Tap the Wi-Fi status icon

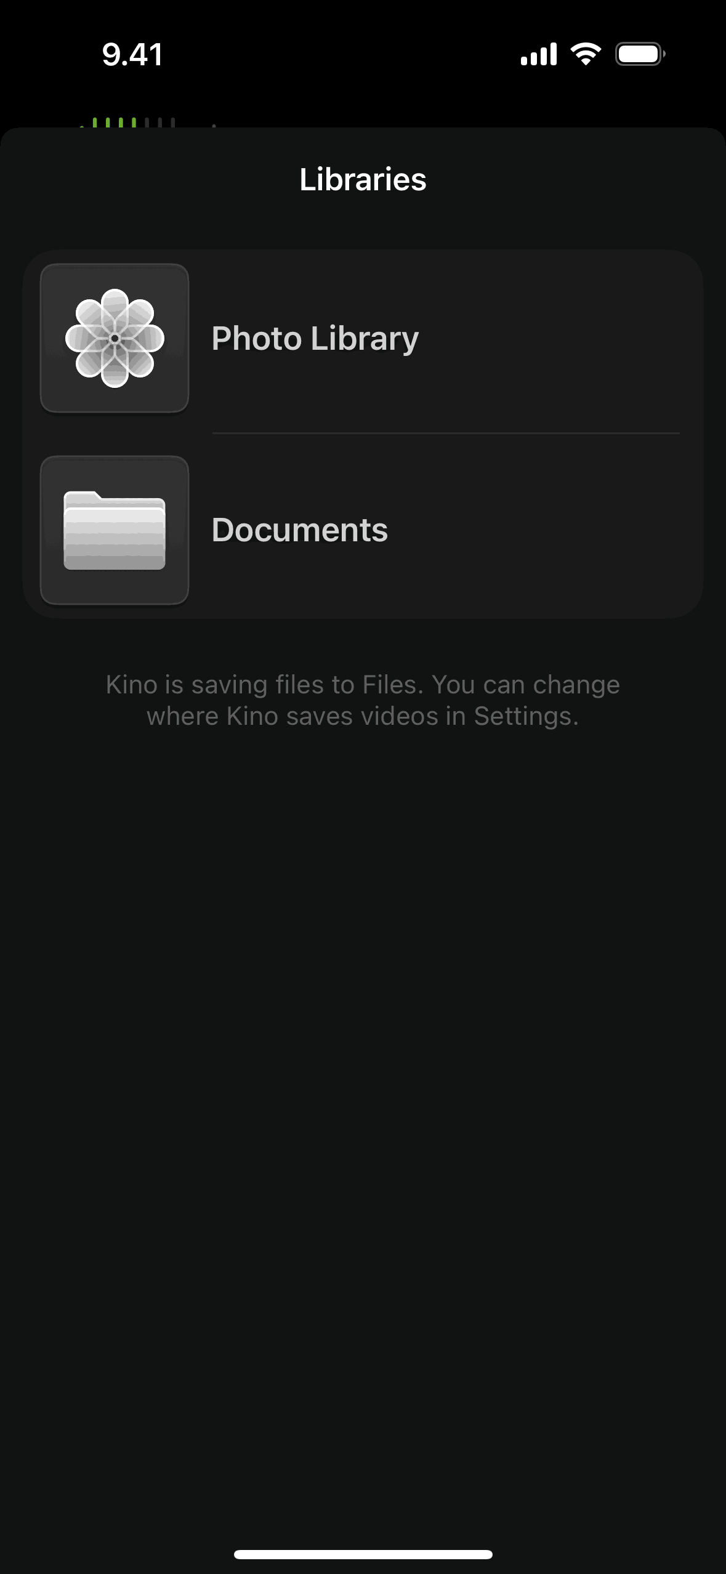586,54
